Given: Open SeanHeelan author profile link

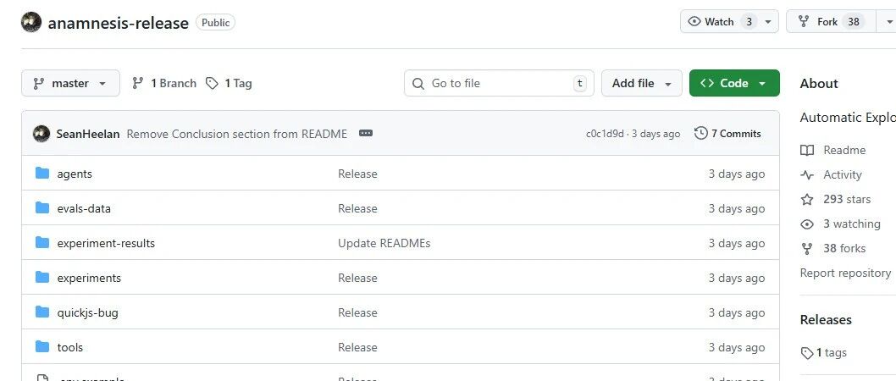Looking at the screenshot, I should 88,135.
